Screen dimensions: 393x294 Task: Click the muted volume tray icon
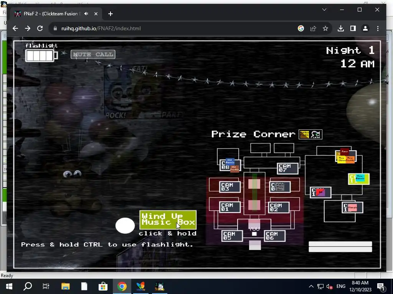(330, 287)
